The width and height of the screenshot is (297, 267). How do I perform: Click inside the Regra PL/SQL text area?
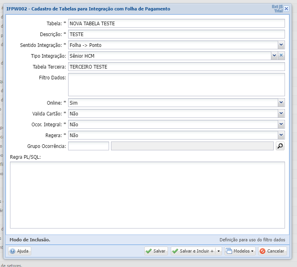(147, 195)
